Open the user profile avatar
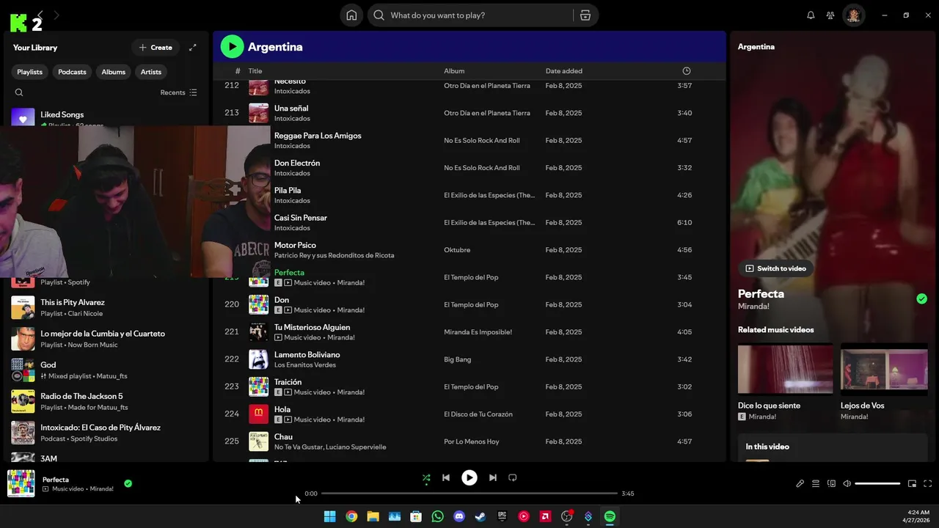The height and width of the screenshot is (528, 939). [x=853, y=15]
